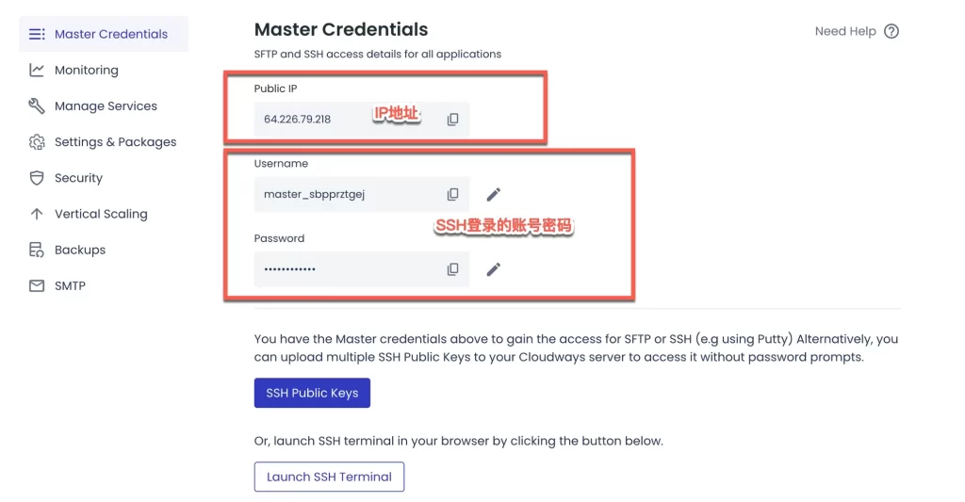Copy the Public IP address
The width and height of the screenshot is (965, 502).
[452, 120]
